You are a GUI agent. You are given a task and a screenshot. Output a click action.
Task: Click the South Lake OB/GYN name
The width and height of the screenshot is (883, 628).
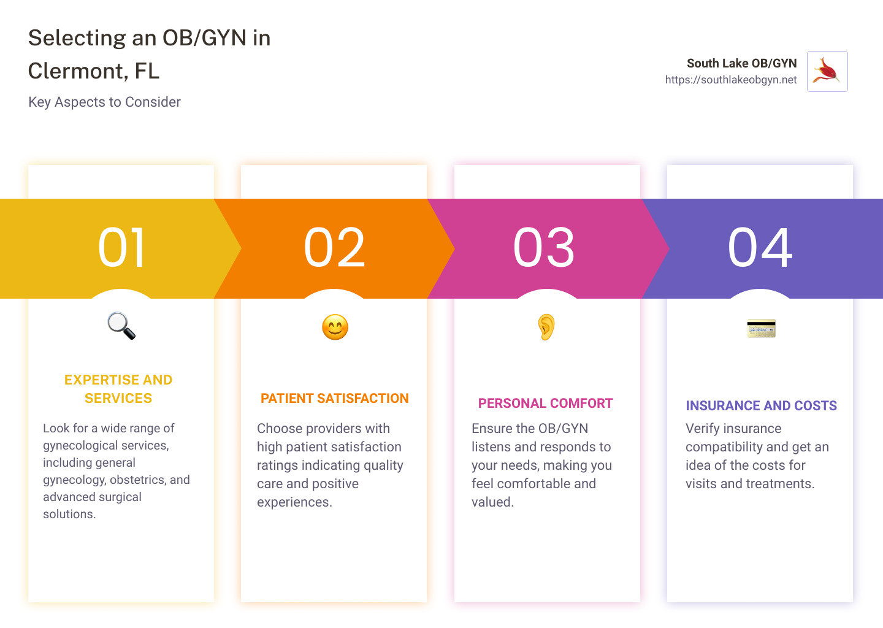741,63
